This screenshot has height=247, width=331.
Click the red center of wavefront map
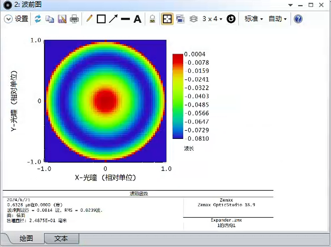(x=105, y=100)
